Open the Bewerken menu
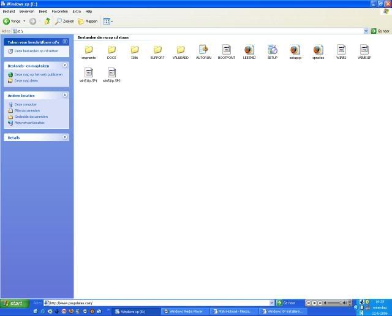Image resolution: width=392 pixels, height=316 pixels. (27, 12)
